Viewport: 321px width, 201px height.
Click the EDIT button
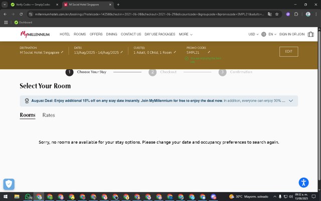(289, 51)
